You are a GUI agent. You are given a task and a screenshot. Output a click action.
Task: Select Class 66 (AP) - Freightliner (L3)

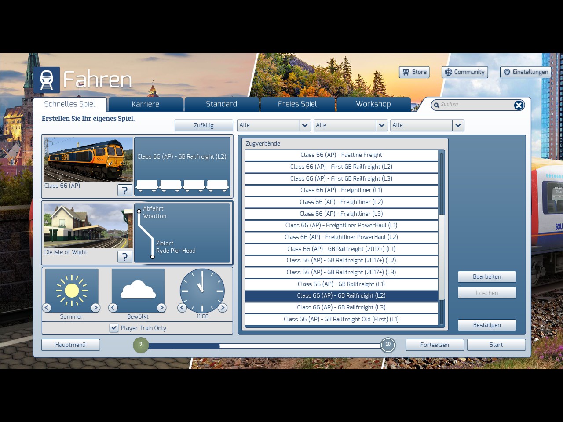pos(341,214)
